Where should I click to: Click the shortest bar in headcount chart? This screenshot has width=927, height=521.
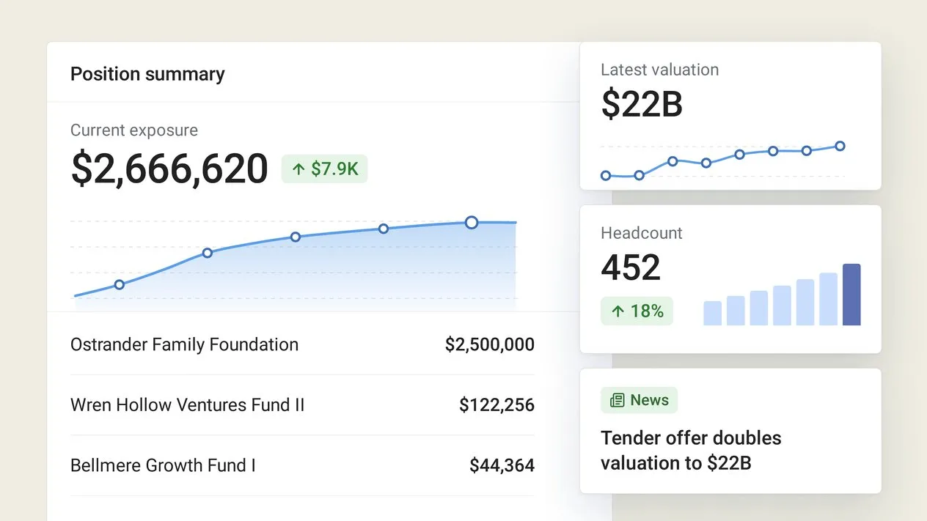pyautogui.click(x=713, y=313)
